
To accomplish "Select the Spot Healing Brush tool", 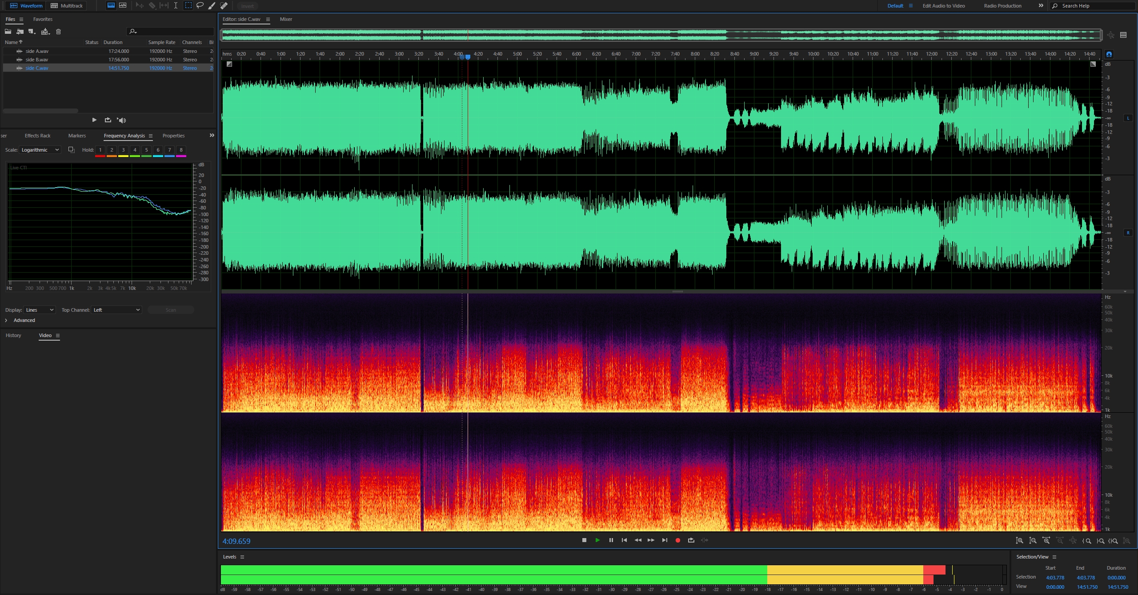I will tap(224, 6).
